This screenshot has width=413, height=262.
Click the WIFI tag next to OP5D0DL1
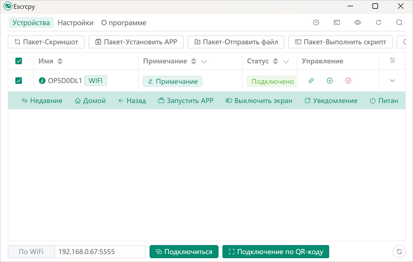pos(96,81)
